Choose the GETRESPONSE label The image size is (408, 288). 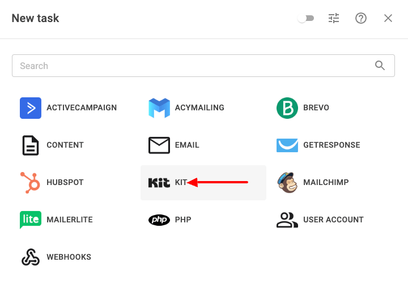pos(331,145)
